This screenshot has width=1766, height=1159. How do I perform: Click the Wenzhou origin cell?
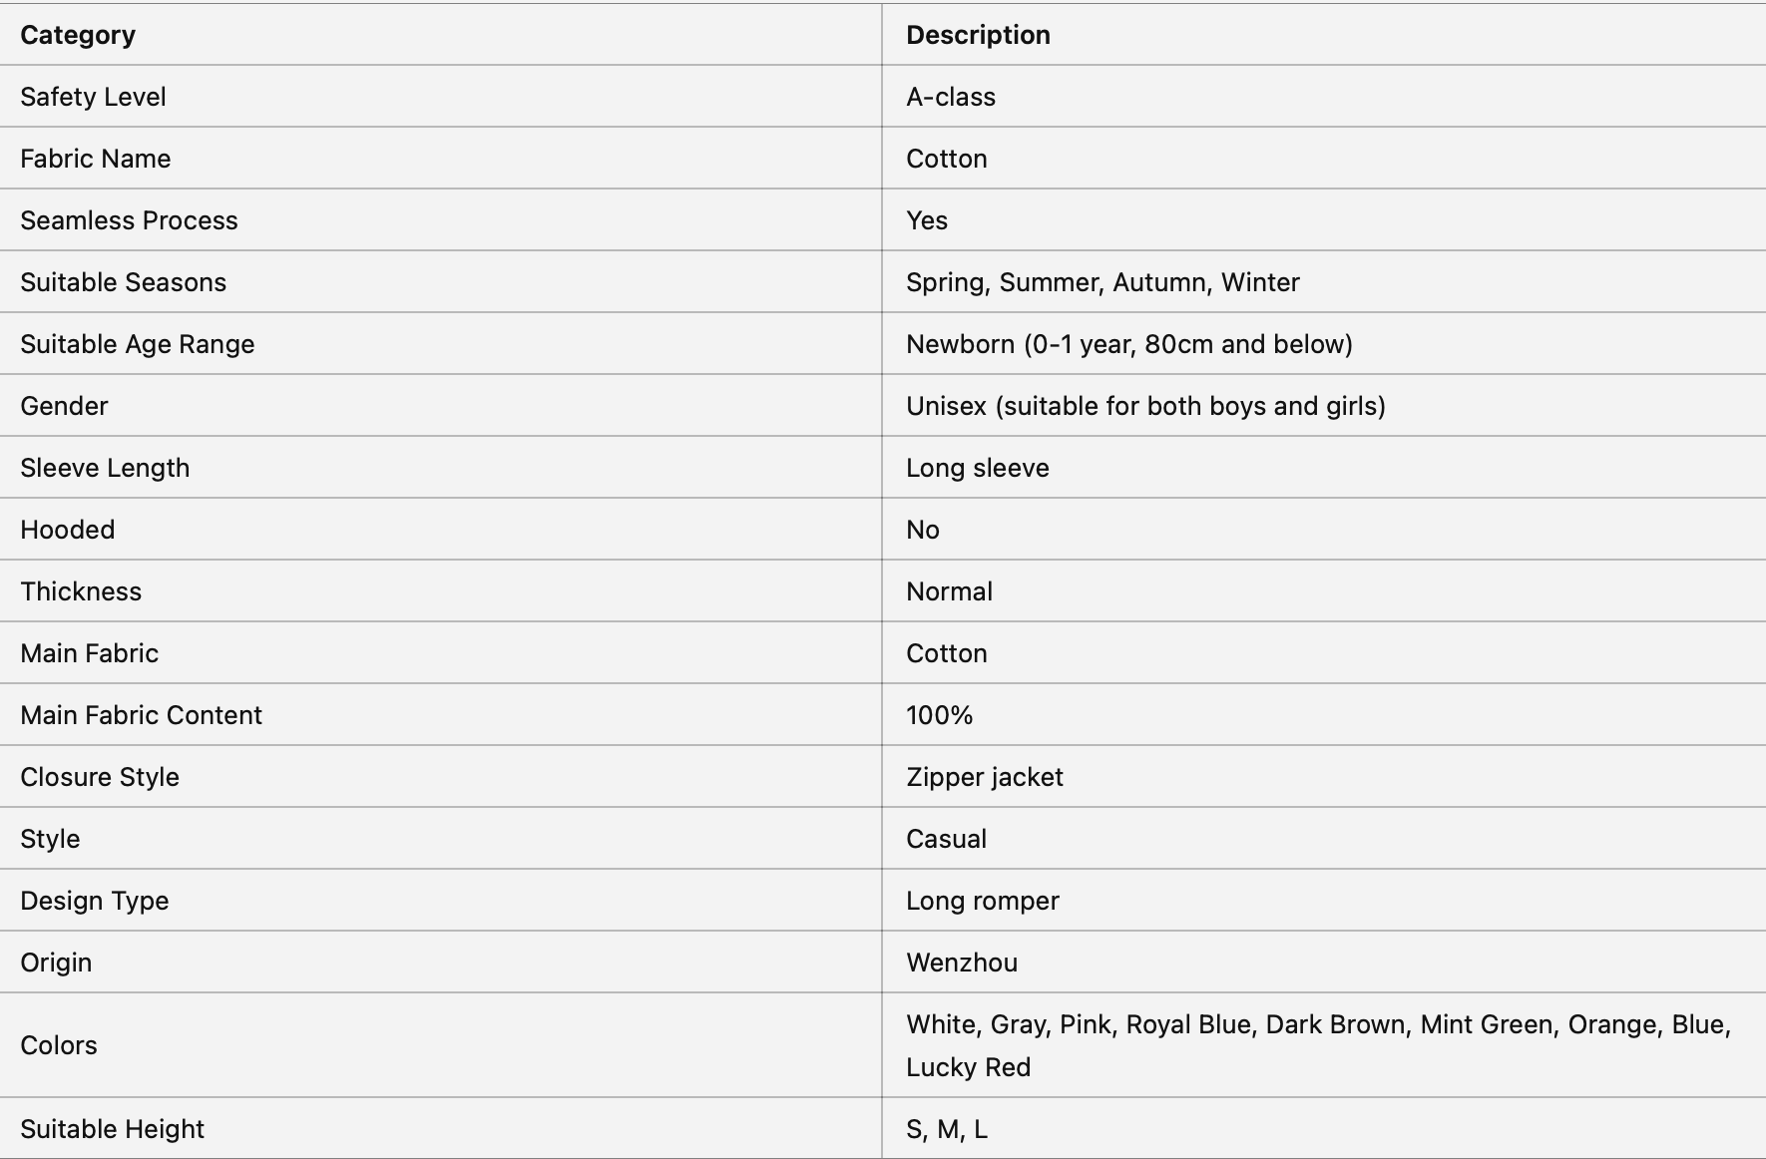tap(961, 963)
